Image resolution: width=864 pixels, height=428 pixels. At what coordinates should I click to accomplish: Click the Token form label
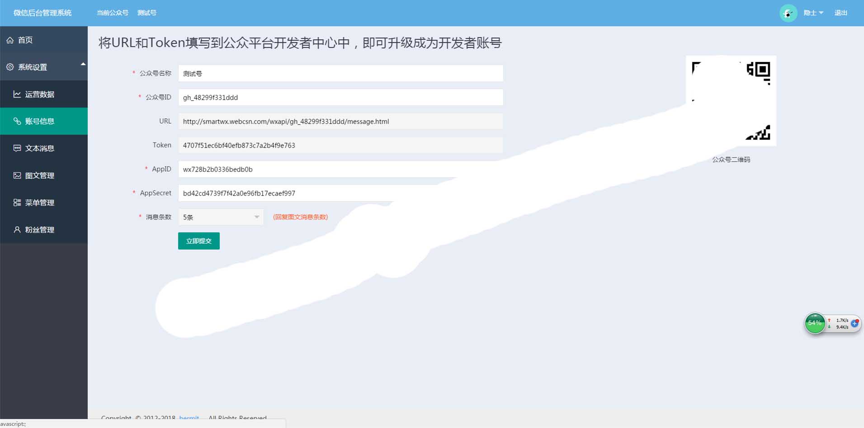tap(162, 145)
